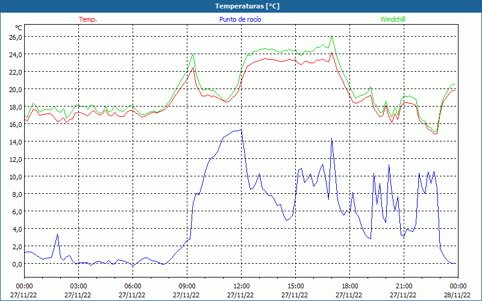Viewport: 482px width, 301px height.
Task: Click the 22,0 y-axis value
Action: pyautogui.click(x=16, y=72)
